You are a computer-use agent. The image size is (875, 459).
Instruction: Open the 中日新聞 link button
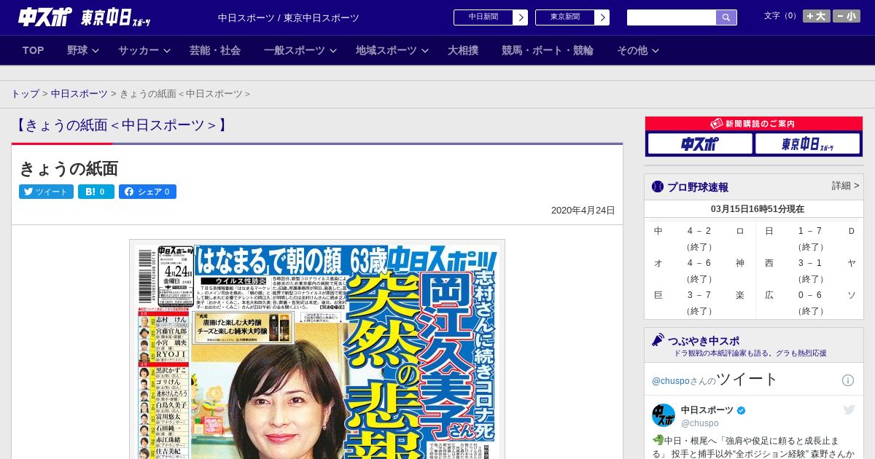[483, 17]
